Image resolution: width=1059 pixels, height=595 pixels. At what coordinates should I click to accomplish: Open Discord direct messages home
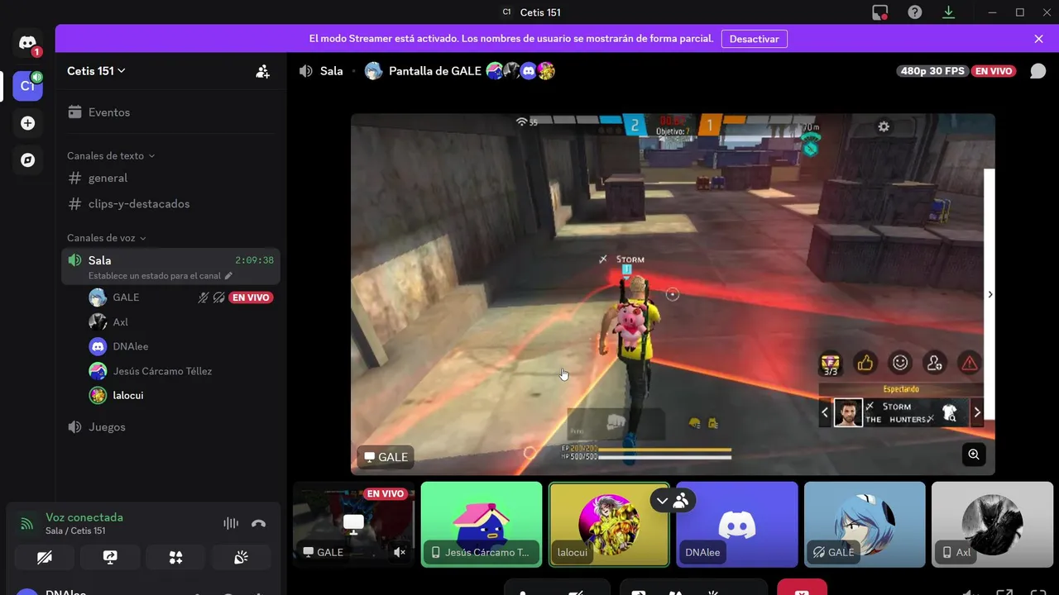pyautogui.click(x=27, y=43)
